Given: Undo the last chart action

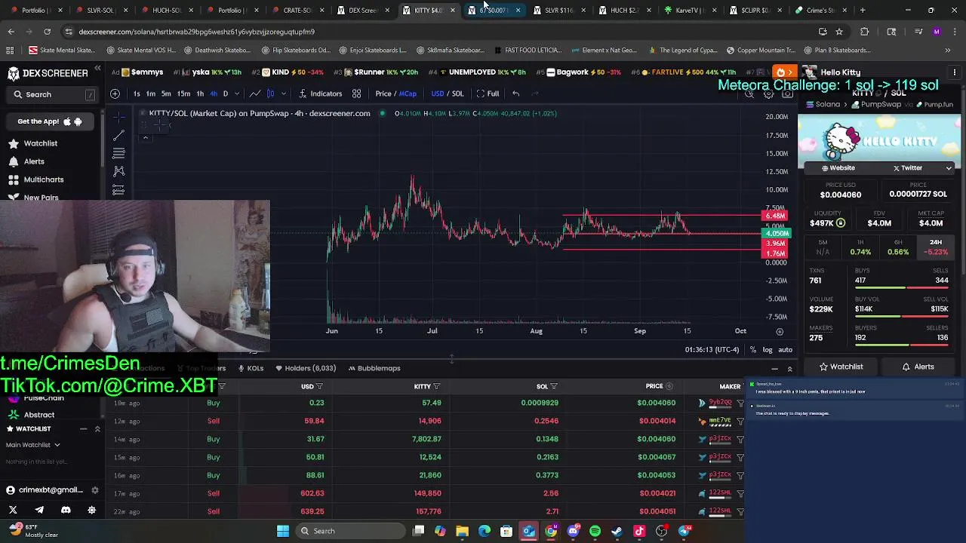Looking at the screenshot, I should point(515,94).
